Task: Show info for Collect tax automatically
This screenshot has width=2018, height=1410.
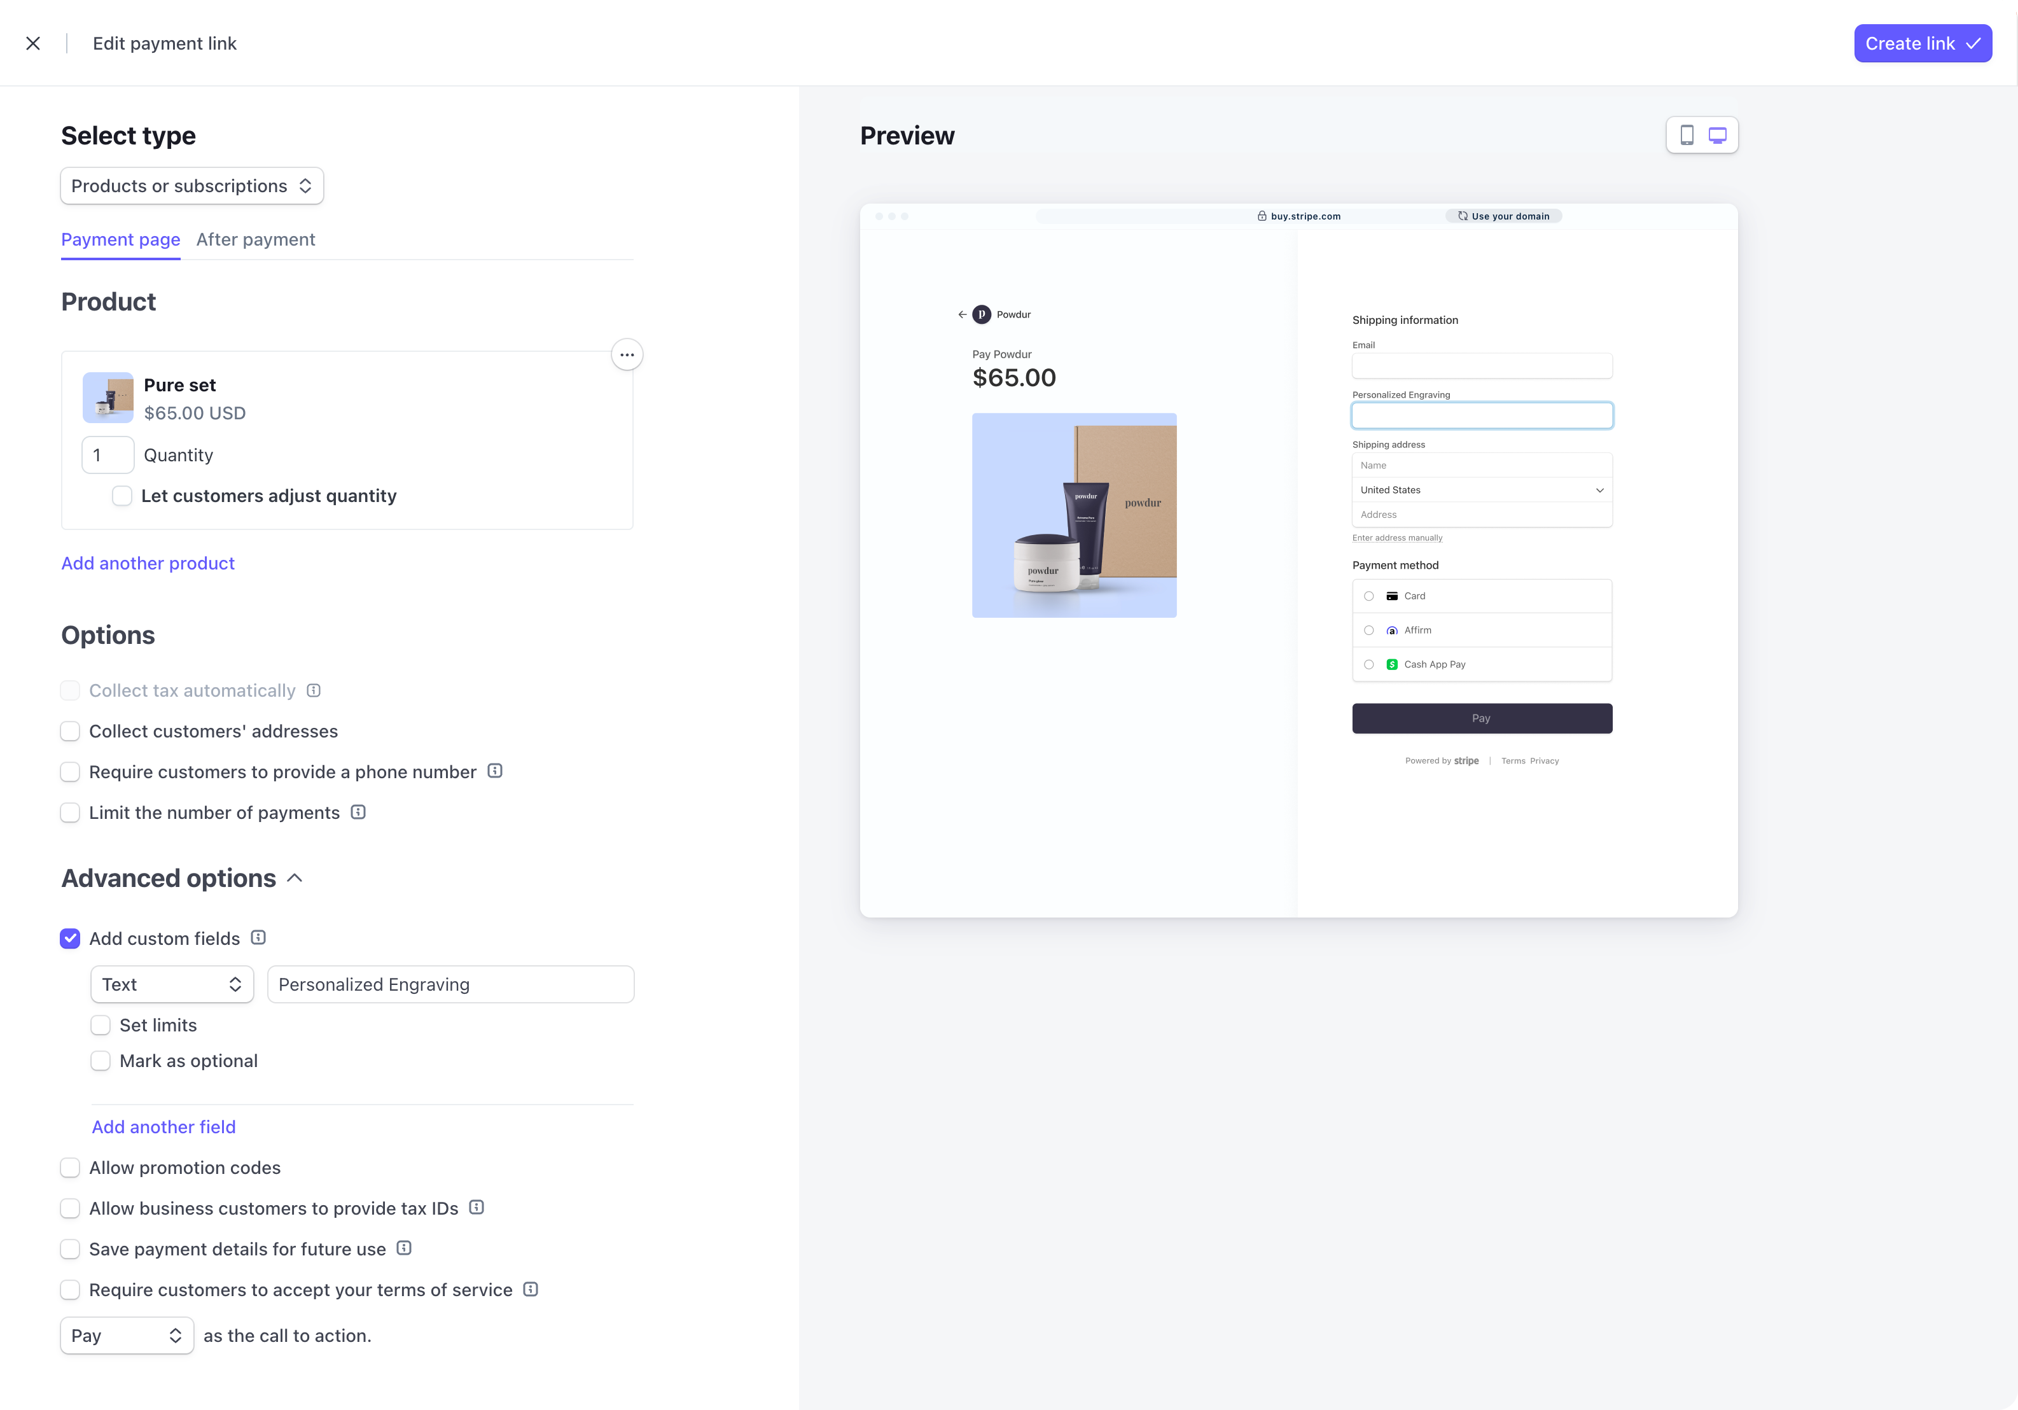Action: click(x=314, y=691)
